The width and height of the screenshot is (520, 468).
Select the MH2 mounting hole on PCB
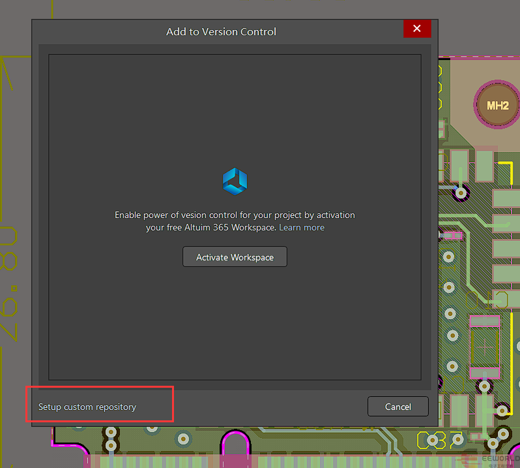(497, 105)
